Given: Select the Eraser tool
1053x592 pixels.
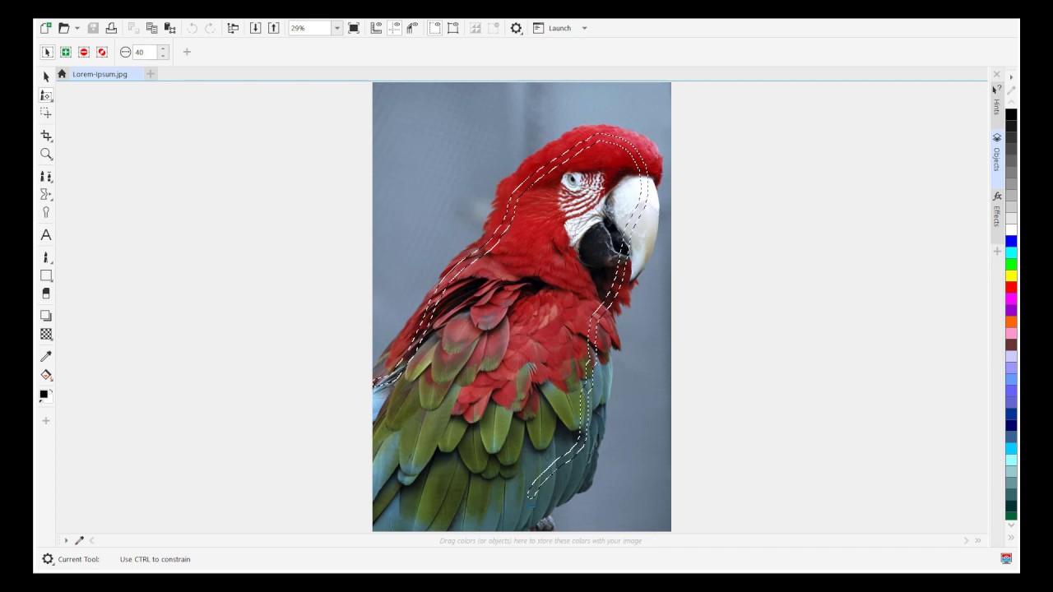Looking at the screenshot, I should [46, 294].
